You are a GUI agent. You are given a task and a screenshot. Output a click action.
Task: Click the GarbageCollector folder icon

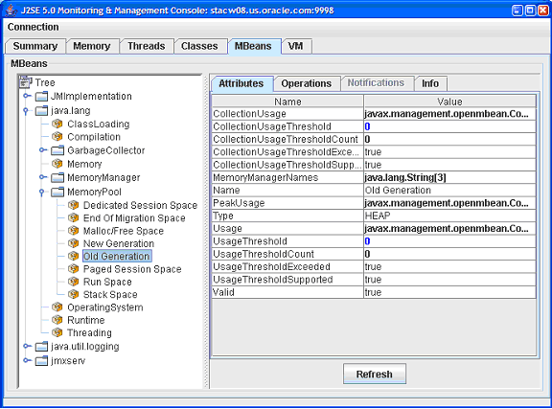[x=57, y=150]
